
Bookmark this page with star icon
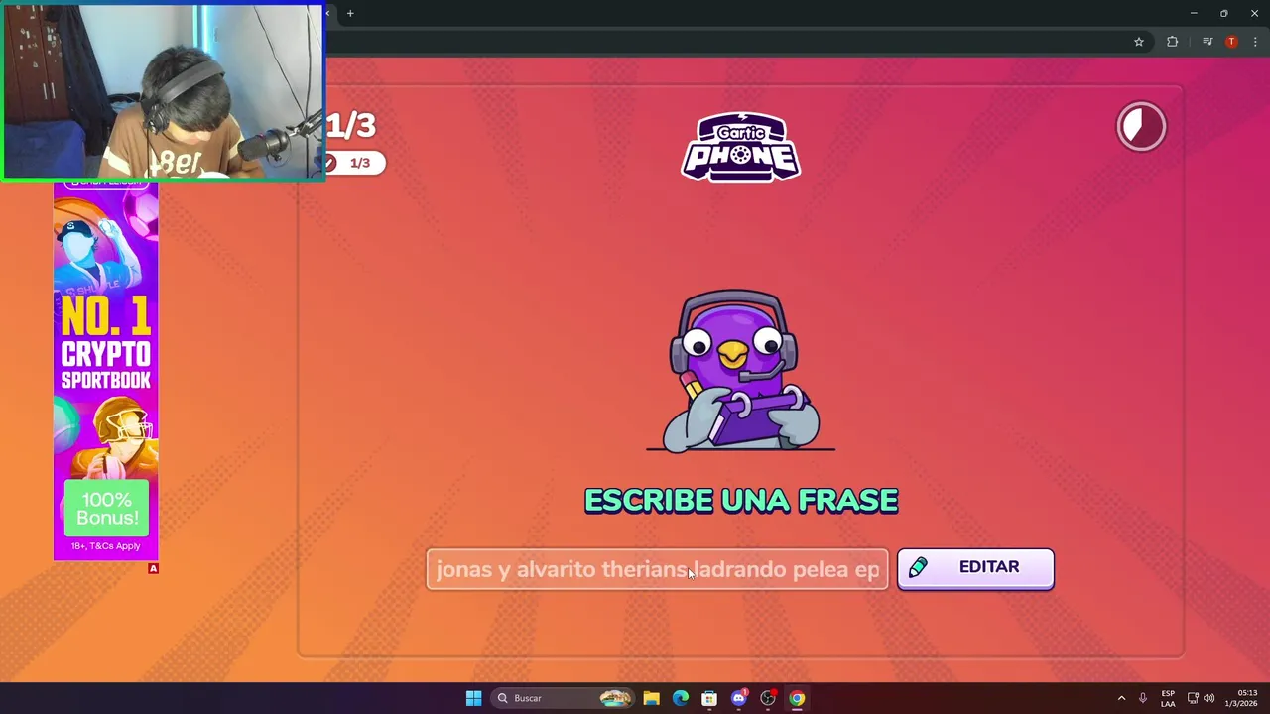1139,42
